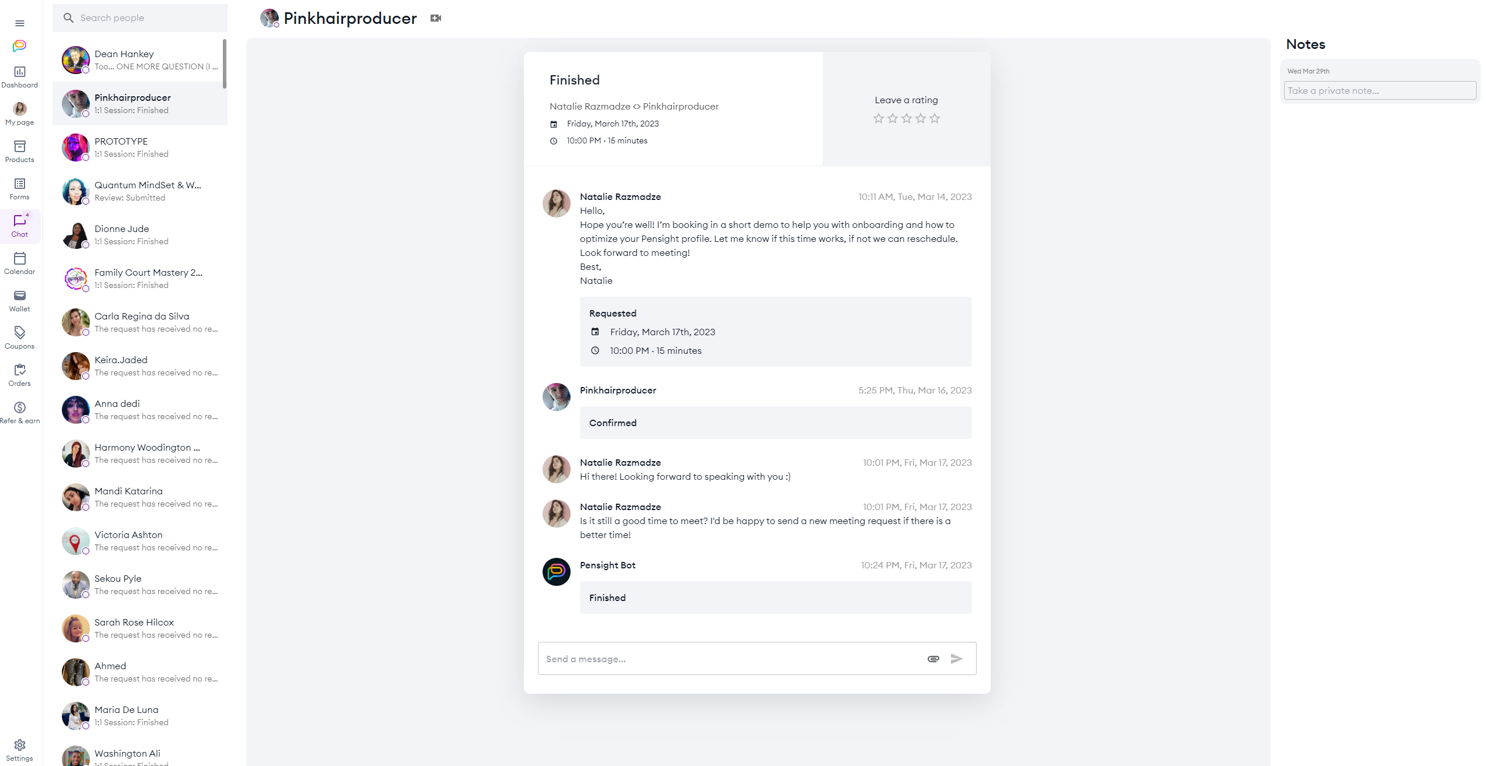
Task: Click the hamburger menu icon
Action: 20,23
